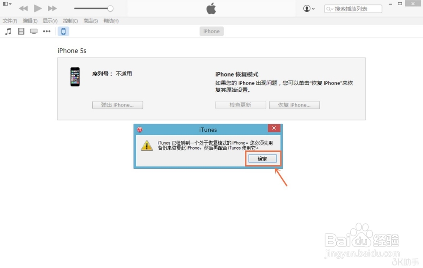Image resolution: width=423 pixels, height=268 pixels.
Task: Click the search playlist field
Action: pyautogui.click(x=353, y=9)
